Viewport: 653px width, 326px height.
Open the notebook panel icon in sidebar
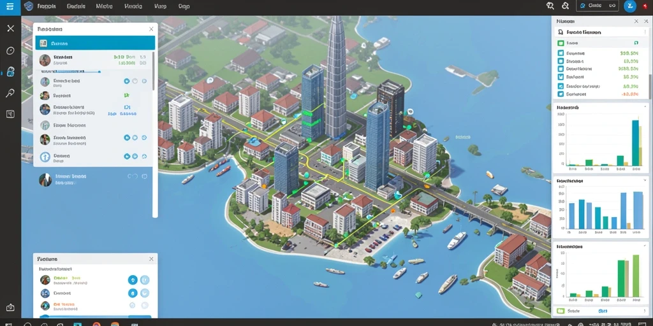point(10,114)
